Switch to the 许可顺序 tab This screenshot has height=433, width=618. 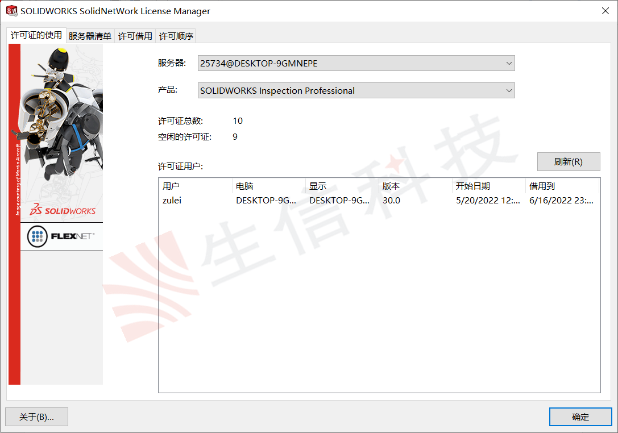pyautogui.click(x=176, y=36)
